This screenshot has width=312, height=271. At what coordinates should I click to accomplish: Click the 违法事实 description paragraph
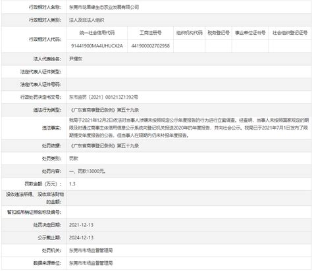pos(189,128)
